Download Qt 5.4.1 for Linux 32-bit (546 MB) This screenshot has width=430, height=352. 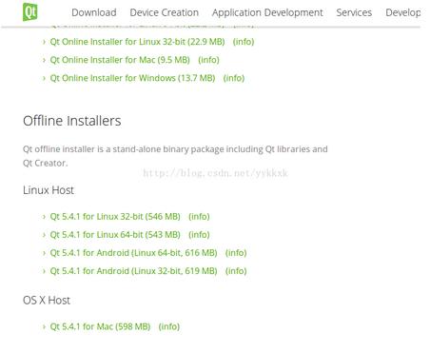tap(115, 216)
